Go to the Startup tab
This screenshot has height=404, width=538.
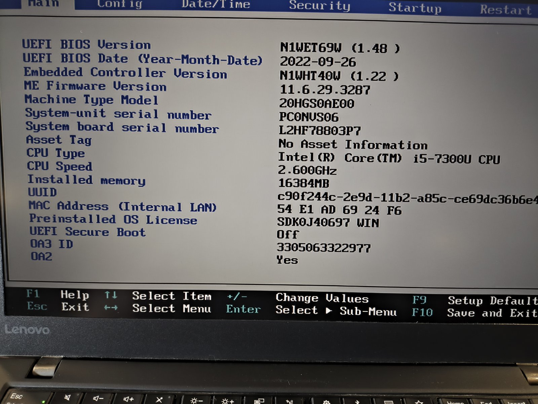tap(415, 7)
